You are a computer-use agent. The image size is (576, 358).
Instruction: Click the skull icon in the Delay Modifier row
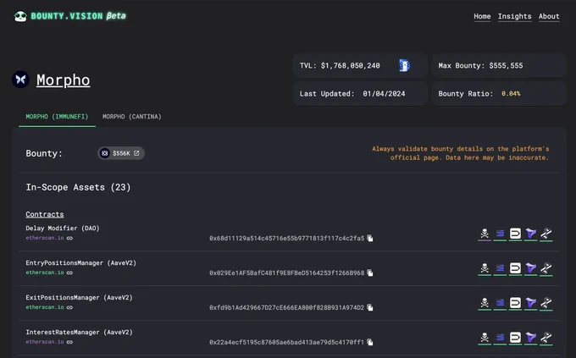pyautogui.click(x=485, y=234)
